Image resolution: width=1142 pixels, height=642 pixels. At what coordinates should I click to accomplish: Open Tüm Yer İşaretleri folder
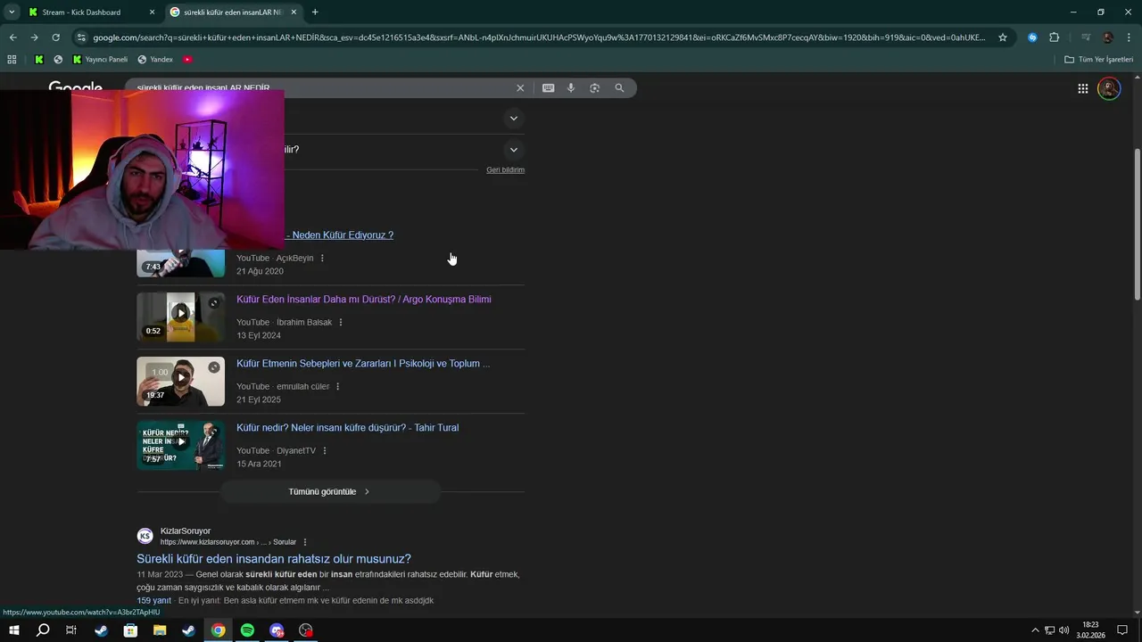(x=1098, y=60)
